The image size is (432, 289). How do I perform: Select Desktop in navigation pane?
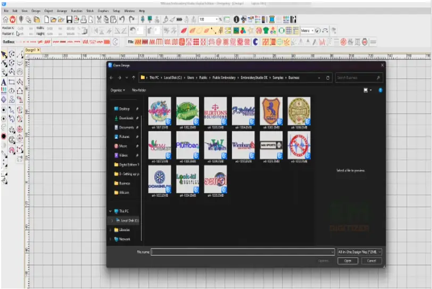pyautogui.click(x=124, y=109)
